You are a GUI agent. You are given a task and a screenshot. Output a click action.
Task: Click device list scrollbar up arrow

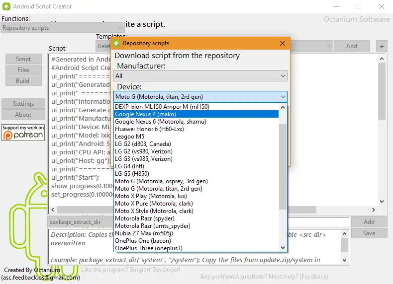(x=283, y=107)
